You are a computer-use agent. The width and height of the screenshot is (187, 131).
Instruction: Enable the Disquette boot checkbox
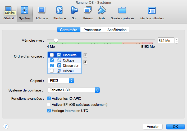coord(52,55)
